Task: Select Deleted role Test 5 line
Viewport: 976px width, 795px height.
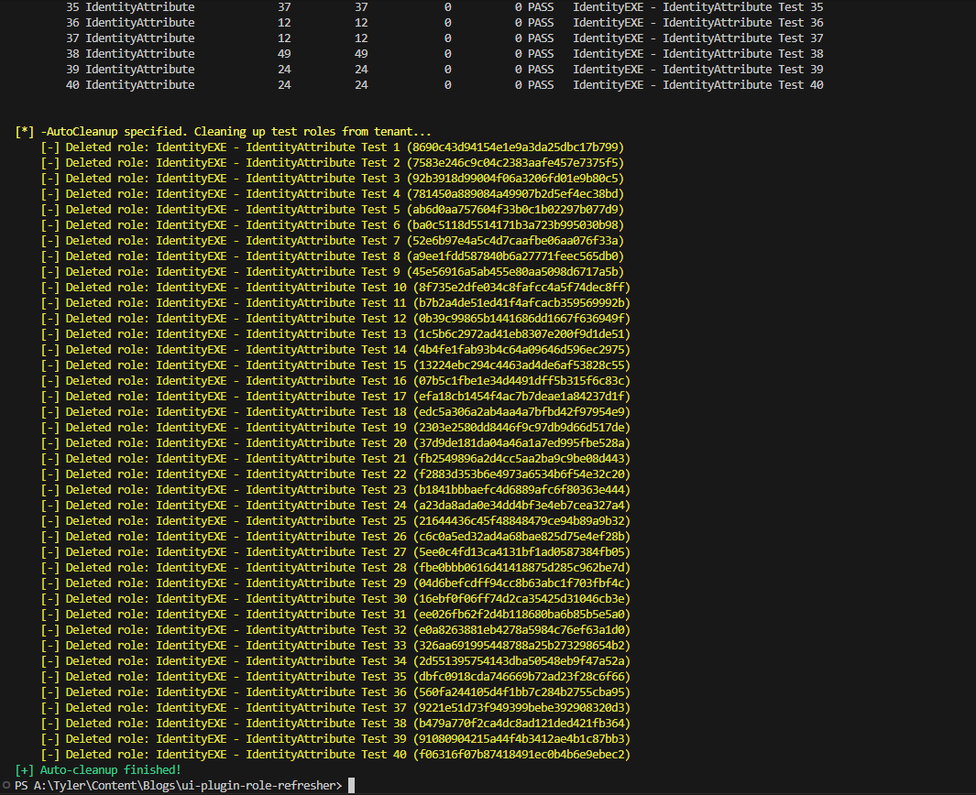Action: [x=333, y=210]
